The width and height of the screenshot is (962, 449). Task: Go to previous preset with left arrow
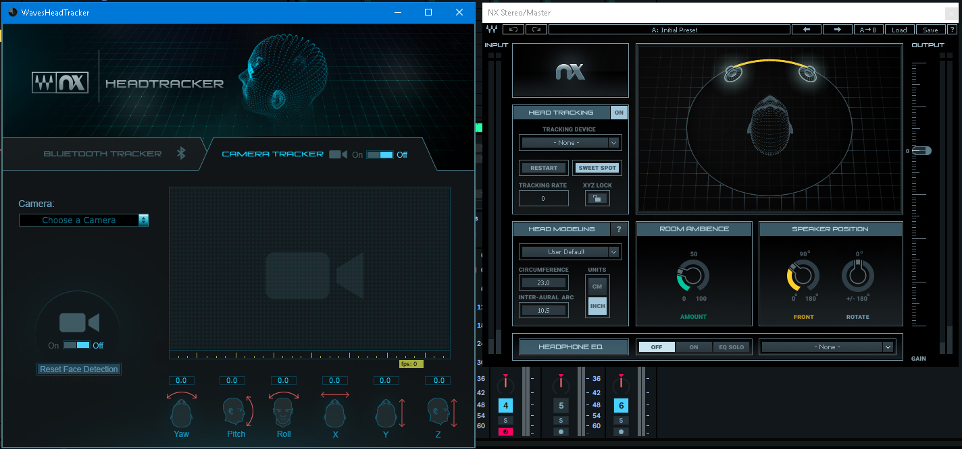[x=807, y=30]
